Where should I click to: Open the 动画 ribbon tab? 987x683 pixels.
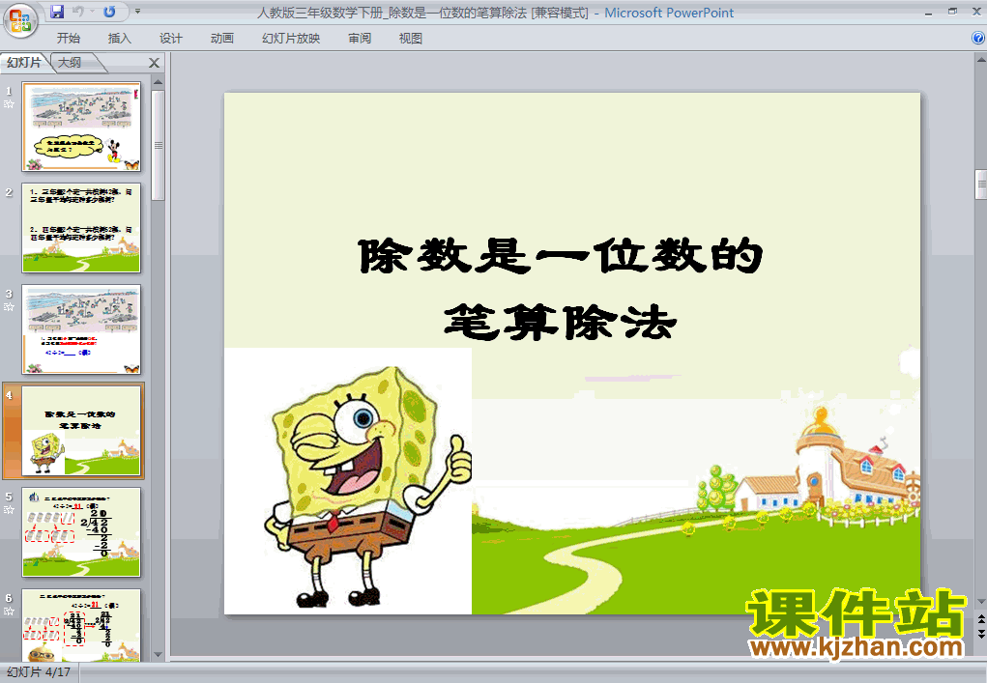pyautogui.click(x=222, y=39)
